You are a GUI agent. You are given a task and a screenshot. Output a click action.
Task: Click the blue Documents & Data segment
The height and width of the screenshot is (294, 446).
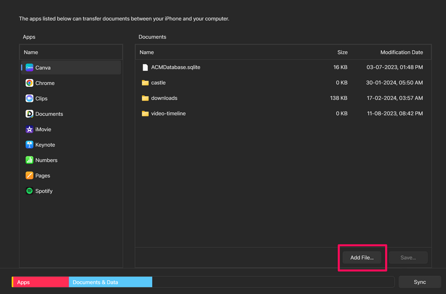click(110, 282)
